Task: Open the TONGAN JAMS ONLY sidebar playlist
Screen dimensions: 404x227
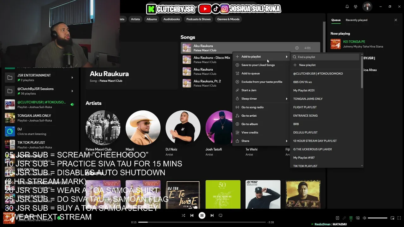Action: [40, 118]
